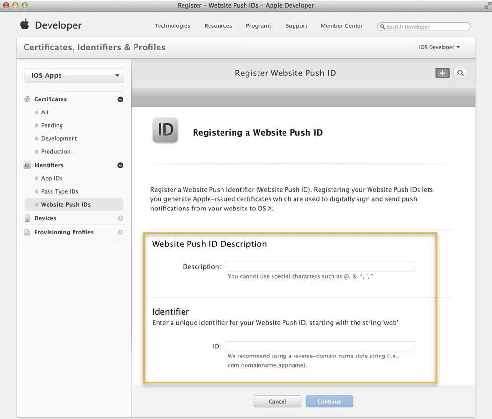Click the Identifiers ID badge icon
The height and width of the screenshot is (419, 492).
click(27, 165)
